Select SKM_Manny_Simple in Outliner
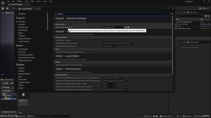Screen dimensions: 211x118 (x=184, y=29)
